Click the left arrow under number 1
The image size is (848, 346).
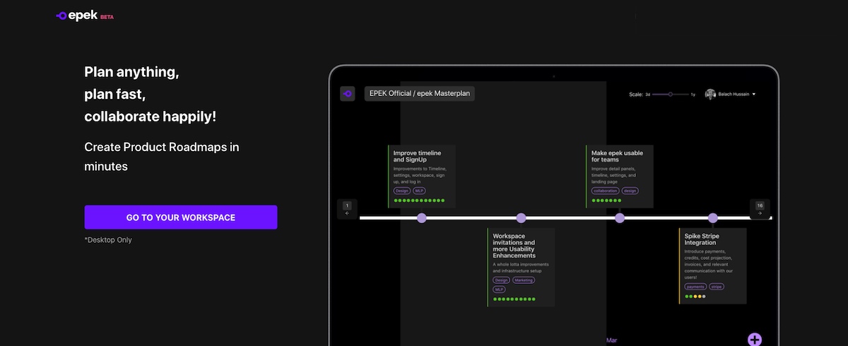pyautogui.click(x=347, y=213)
